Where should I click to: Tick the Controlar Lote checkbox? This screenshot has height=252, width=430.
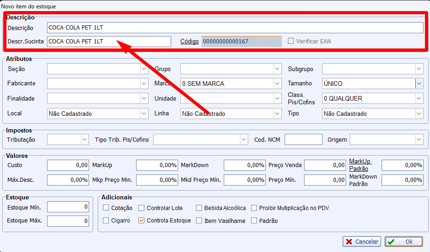pos(141,208)
